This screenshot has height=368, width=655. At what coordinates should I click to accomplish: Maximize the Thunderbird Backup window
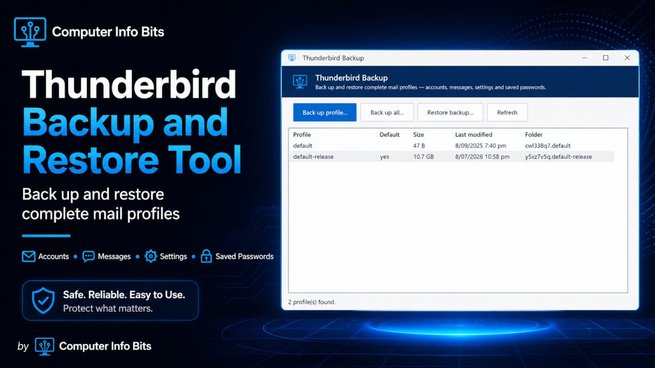coord(606,58)
